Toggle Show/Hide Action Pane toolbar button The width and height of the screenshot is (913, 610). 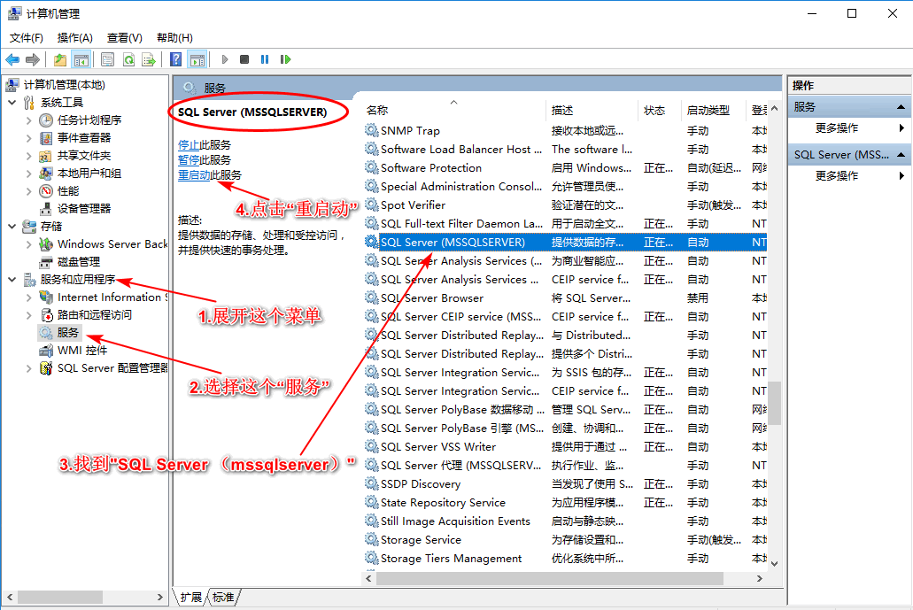(x=197, y=59)
